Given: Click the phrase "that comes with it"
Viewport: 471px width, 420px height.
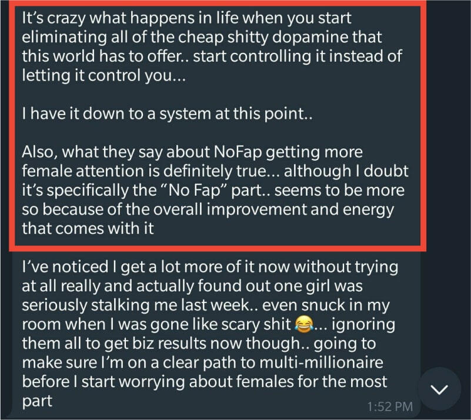Looking at the screenshot, I should (x=88, y=228).
